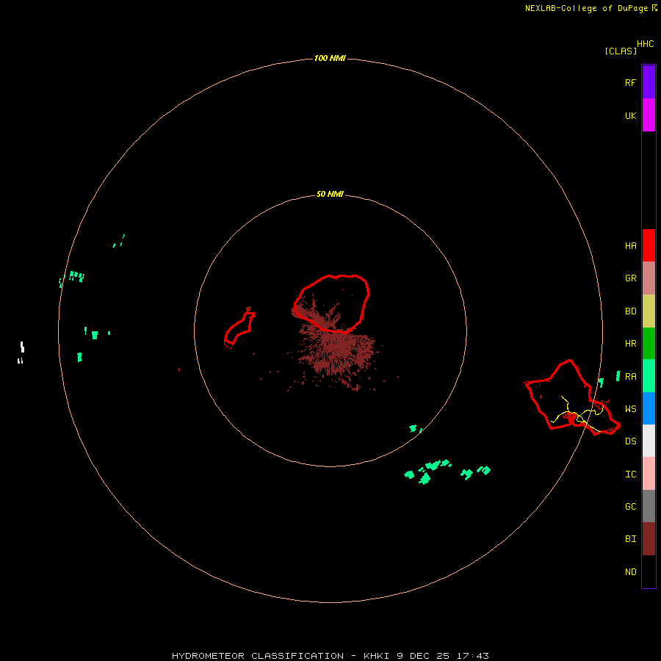This screenshot has height=661, width=661.
Task: Click the 'GR' legend label
Action: tap(631, 278)
